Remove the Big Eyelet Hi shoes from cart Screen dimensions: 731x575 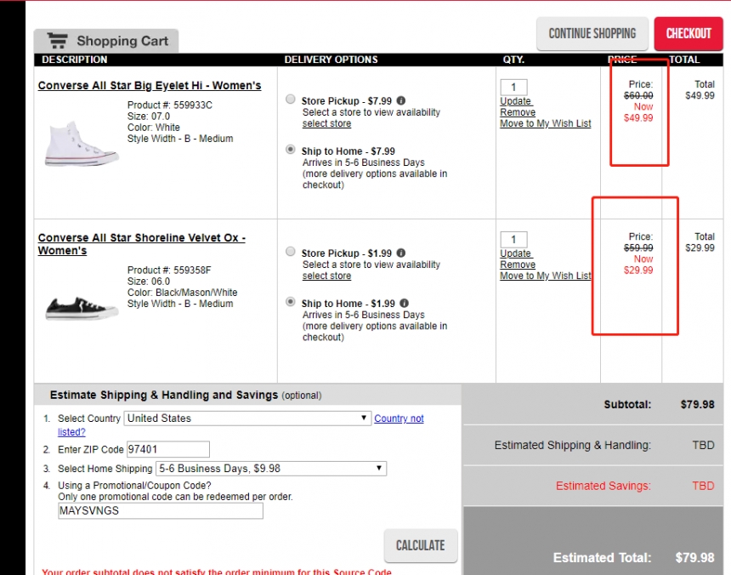click(517, 112)
